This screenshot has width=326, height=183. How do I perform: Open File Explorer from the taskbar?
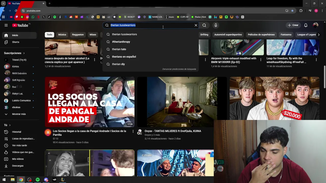(x=12, y=180)
